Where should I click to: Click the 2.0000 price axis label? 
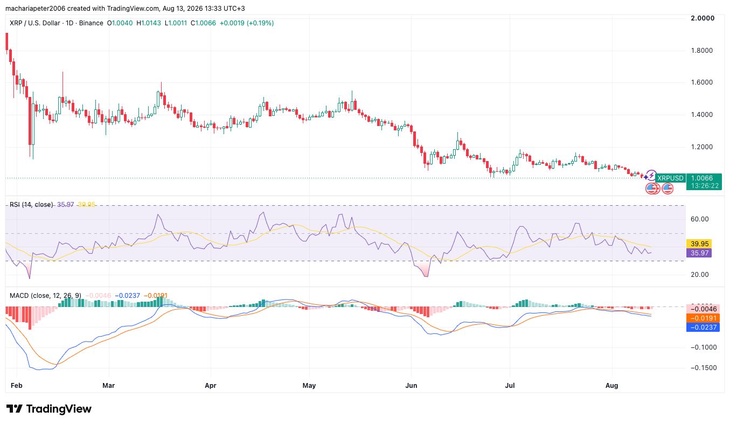(703, 18)
